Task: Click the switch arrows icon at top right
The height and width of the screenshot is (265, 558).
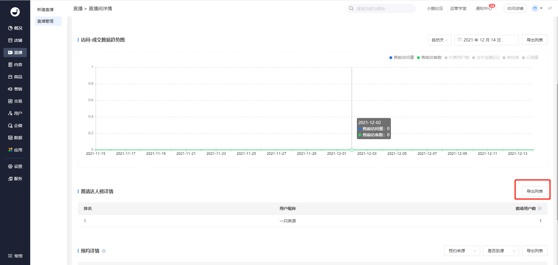Action: point(550,8)
